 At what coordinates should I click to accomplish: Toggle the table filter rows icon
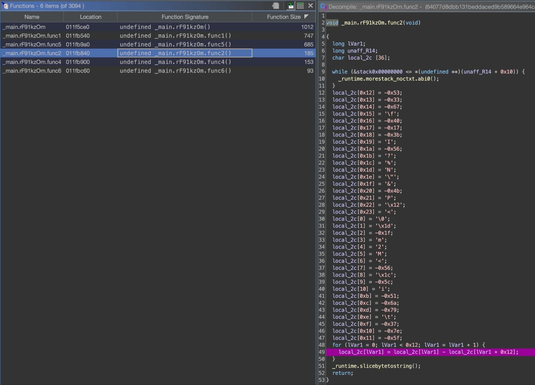click(x=300, y=6)
